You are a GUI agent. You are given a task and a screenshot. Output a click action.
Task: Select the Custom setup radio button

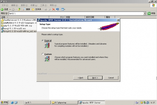[43, 54]
